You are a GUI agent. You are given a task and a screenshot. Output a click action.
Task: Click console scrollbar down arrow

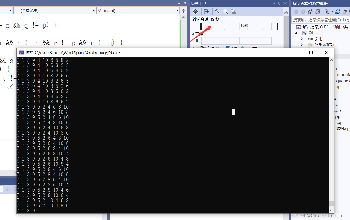coord(331,210)
